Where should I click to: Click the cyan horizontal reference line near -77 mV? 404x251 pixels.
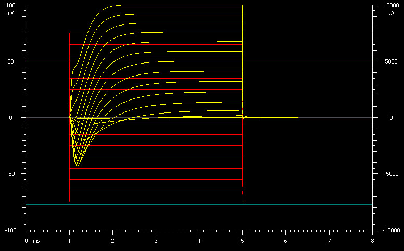coord(199,204)
